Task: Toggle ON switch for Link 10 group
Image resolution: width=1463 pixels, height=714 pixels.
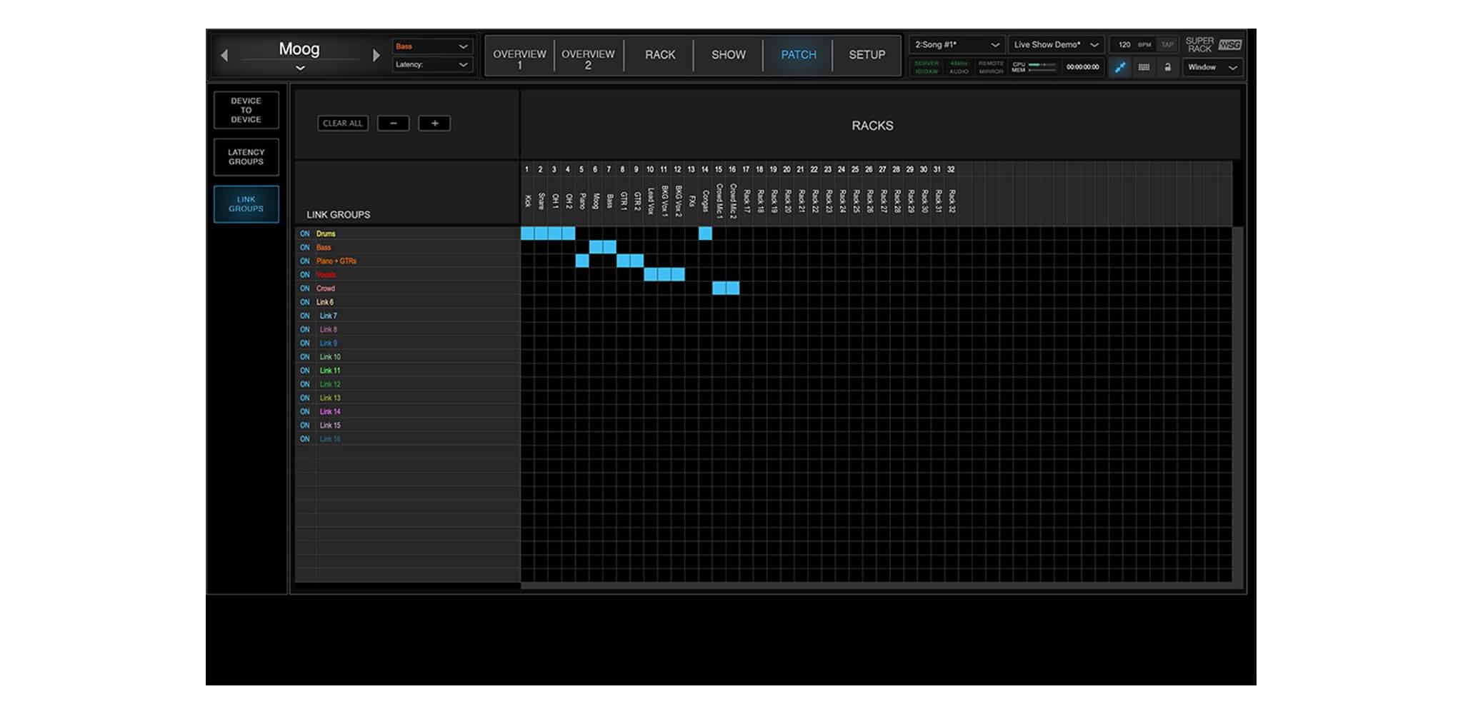Action: pyautogui.click(x=305, y=357)
